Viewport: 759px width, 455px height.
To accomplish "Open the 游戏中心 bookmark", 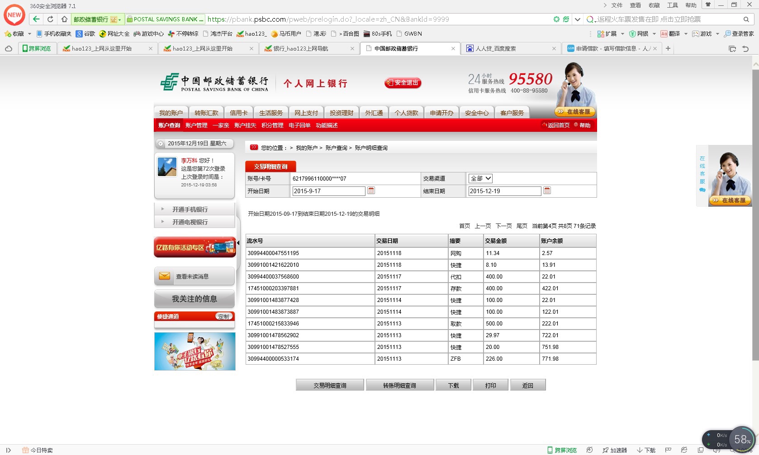I will (148, 34).
